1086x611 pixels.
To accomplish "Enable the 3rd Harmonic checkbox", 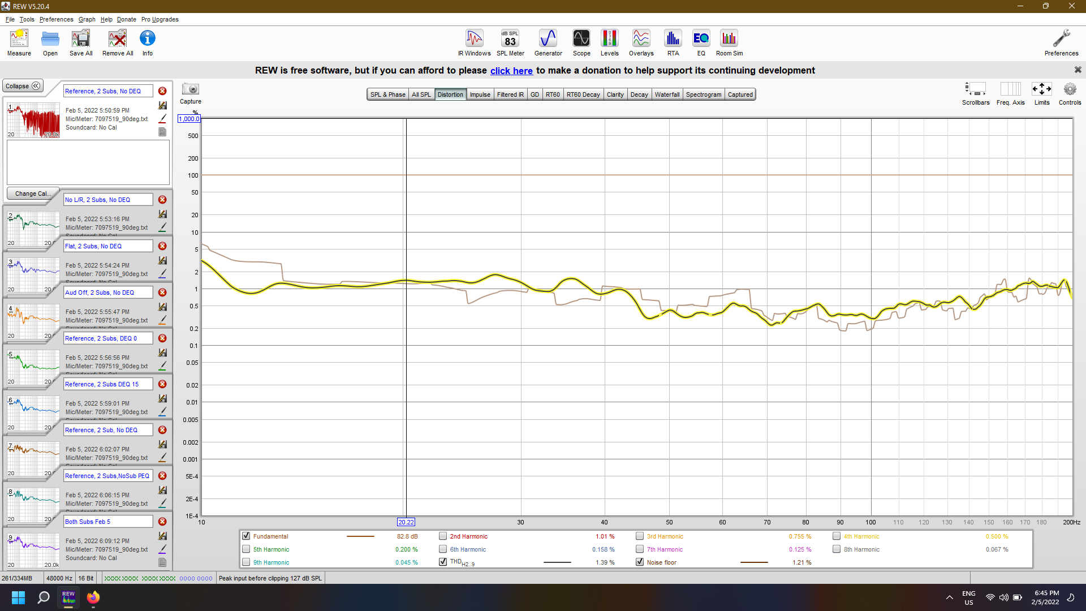I will (x=640, y=536).
